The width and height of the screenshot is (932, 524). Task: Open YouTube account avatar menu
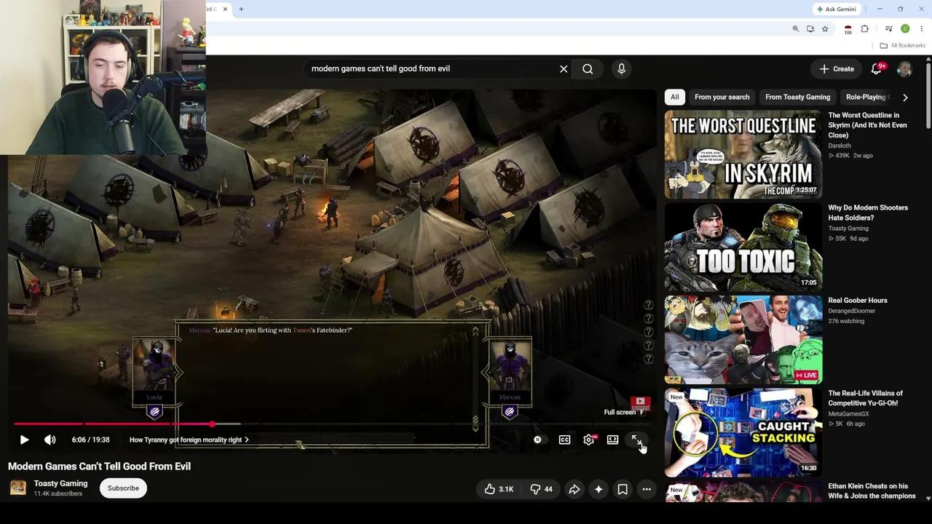(x=904, y=68)
